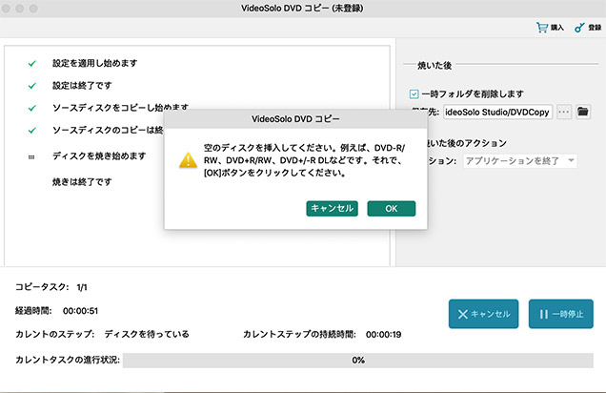
Task: Click the save path field ideoSolo Studio/DVDCopy
Action: click(497, 113)
